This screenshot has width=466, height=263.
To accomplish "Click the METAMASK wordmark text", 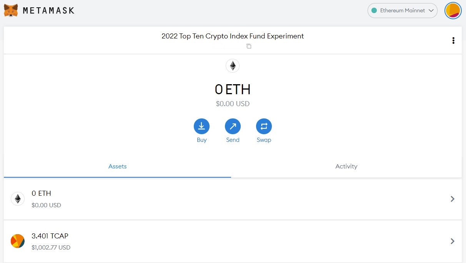I will 48,11.
